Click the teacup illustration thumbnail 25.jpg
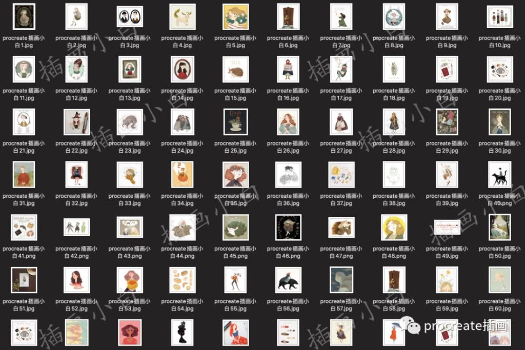 235,122
